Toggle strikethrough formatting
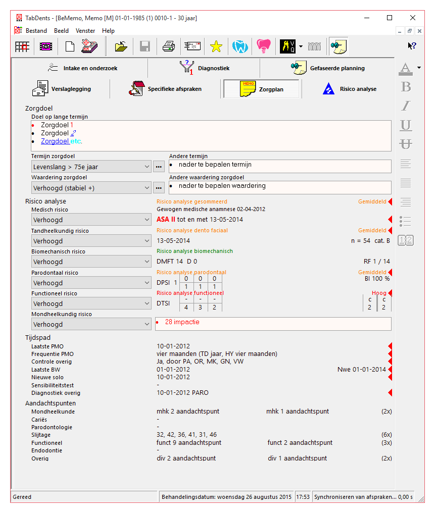Screen dimensions: 435x513 tap(406, 144)
